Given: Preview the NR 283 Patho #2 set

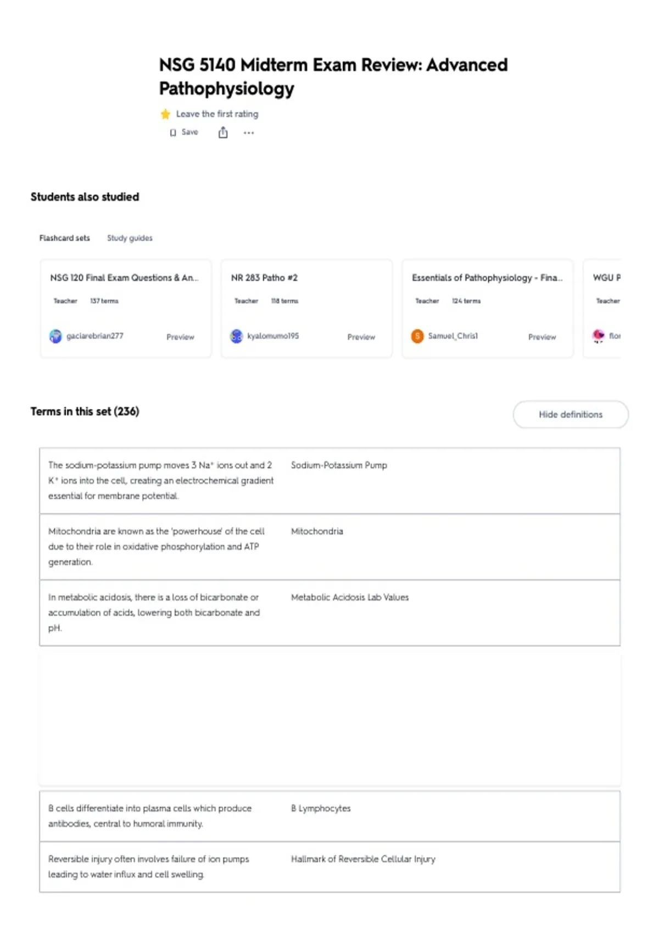Looking at the screenshot, I should coord(361,337).
